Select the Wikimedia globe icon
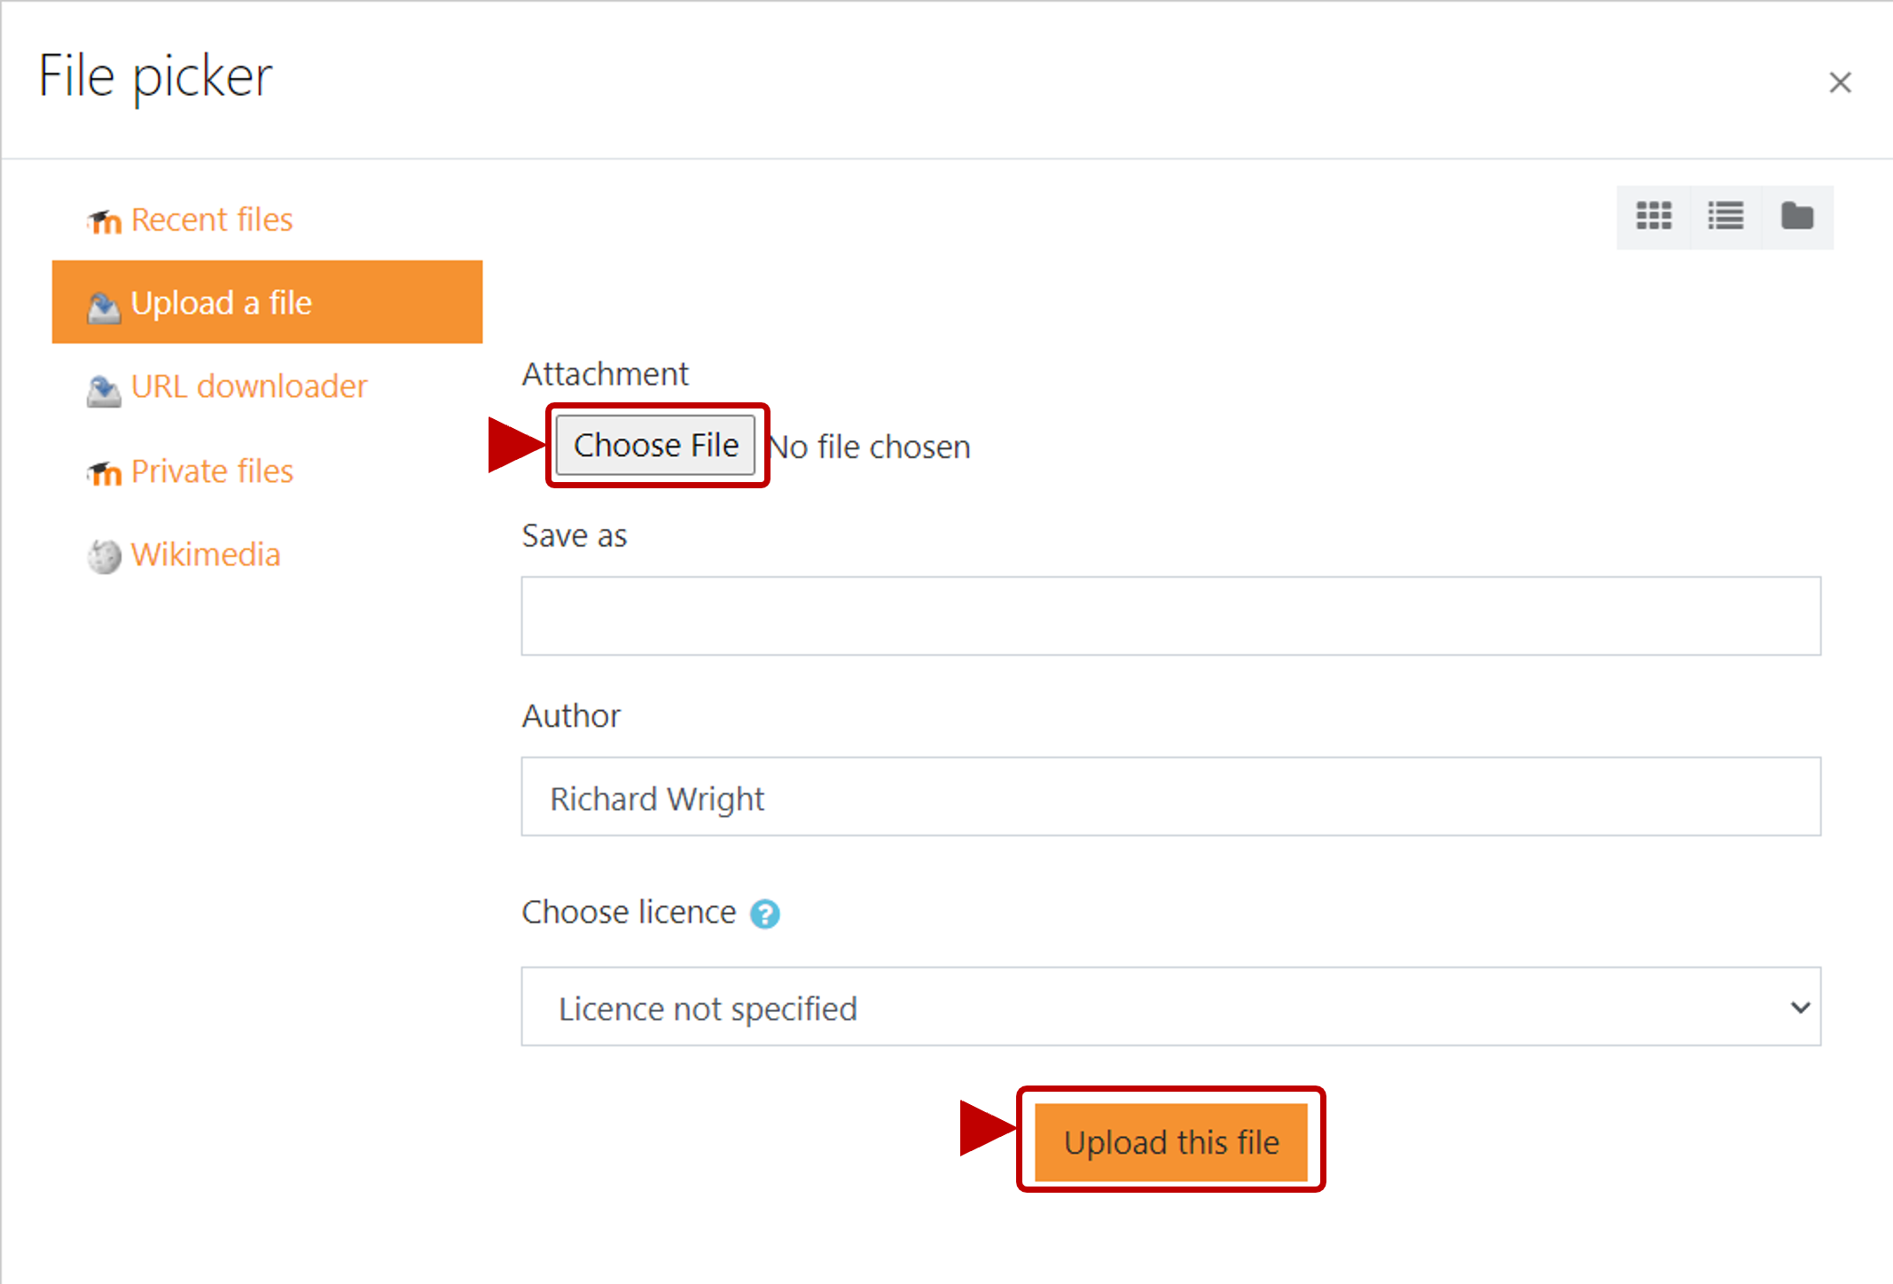Viewport: 1893px width, 1284px height. click(x=103, y=556)
